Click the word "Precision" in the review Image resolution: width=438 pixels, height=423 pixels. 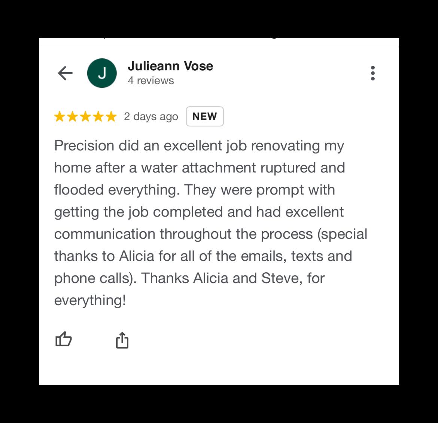(84, 145)
